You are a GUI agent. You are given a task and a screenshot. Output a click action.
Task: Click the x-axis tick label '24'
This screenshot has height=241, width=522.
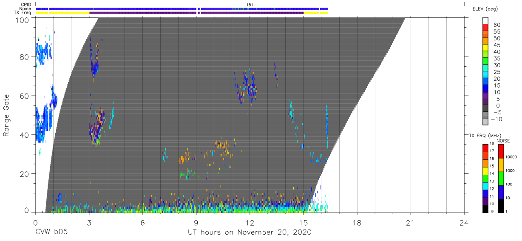pos(464,222)
